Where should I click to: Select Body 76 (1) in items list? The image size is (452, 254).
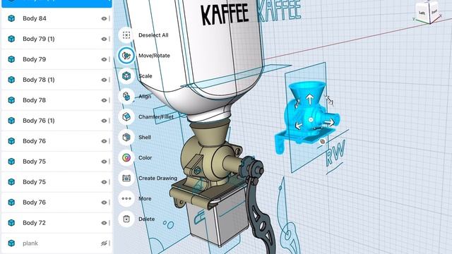pos(56,121)
